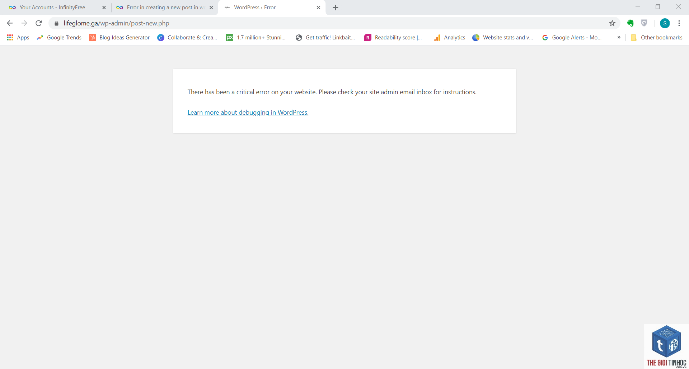Reload the current page
The height and width of the screenshot is (369, 689).
click(x=39, y=23)
